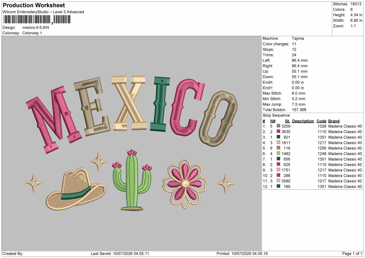Click the Total Bobbin value 157.36ft
Screen dimensions: 365x258
tap(299, 110)
